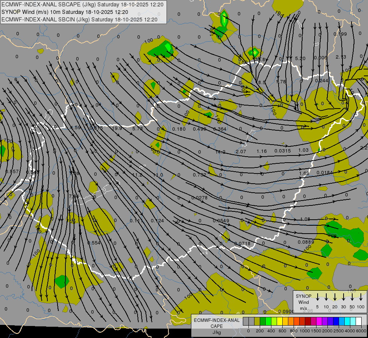Select the yellow CAPE legend swatch

click(x=280, y=321)
